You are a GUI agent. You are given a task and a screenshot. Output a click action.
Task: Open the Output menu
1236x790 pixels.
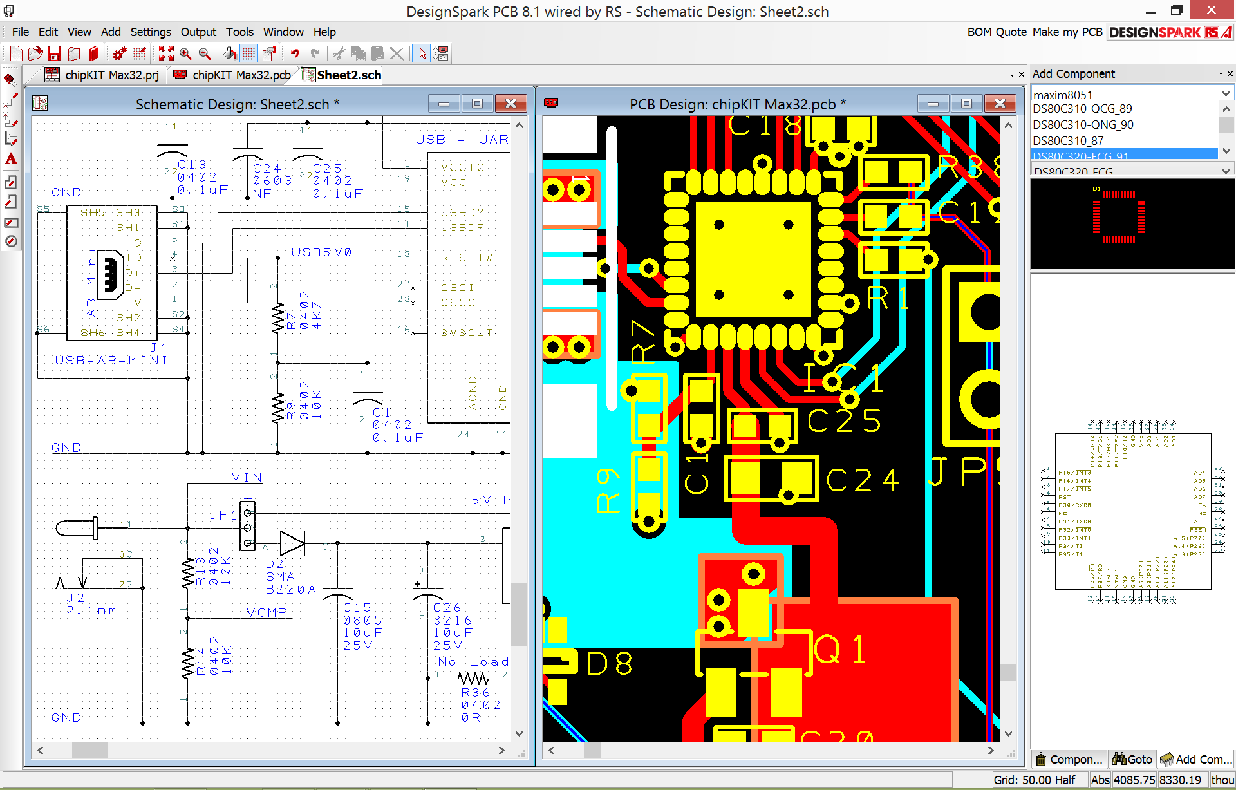[x=198, y=32]
